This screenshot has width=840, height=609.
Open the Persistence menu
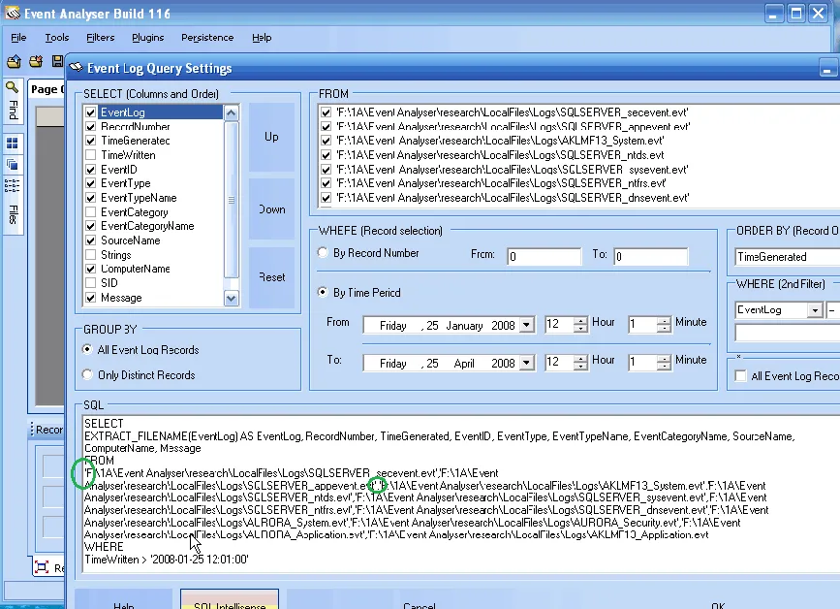207,38
